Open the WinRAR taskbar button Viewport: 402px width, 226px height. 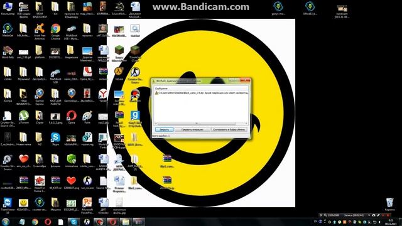pyautogui.click(x=139, y=222)
